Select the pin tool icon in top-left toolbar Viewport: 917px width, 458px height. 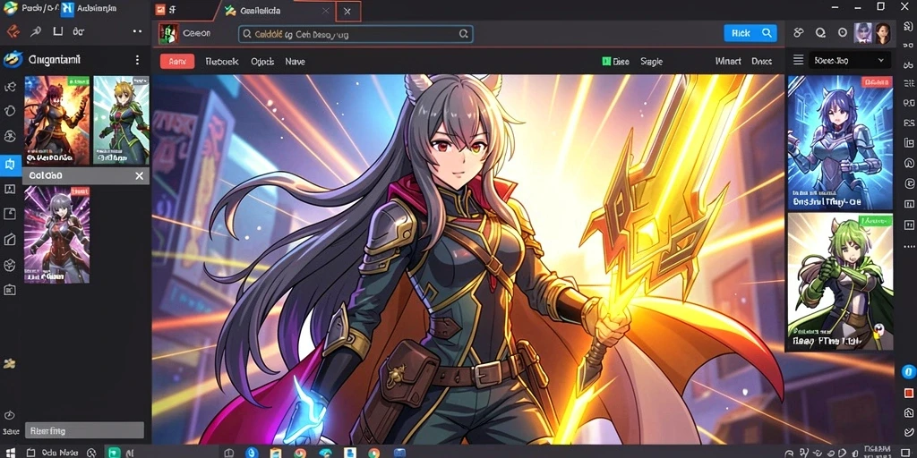(36, 31)
